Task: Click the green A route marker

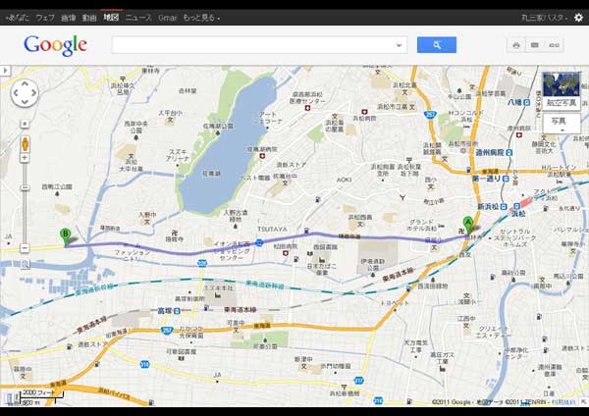Action: (467, 226)
